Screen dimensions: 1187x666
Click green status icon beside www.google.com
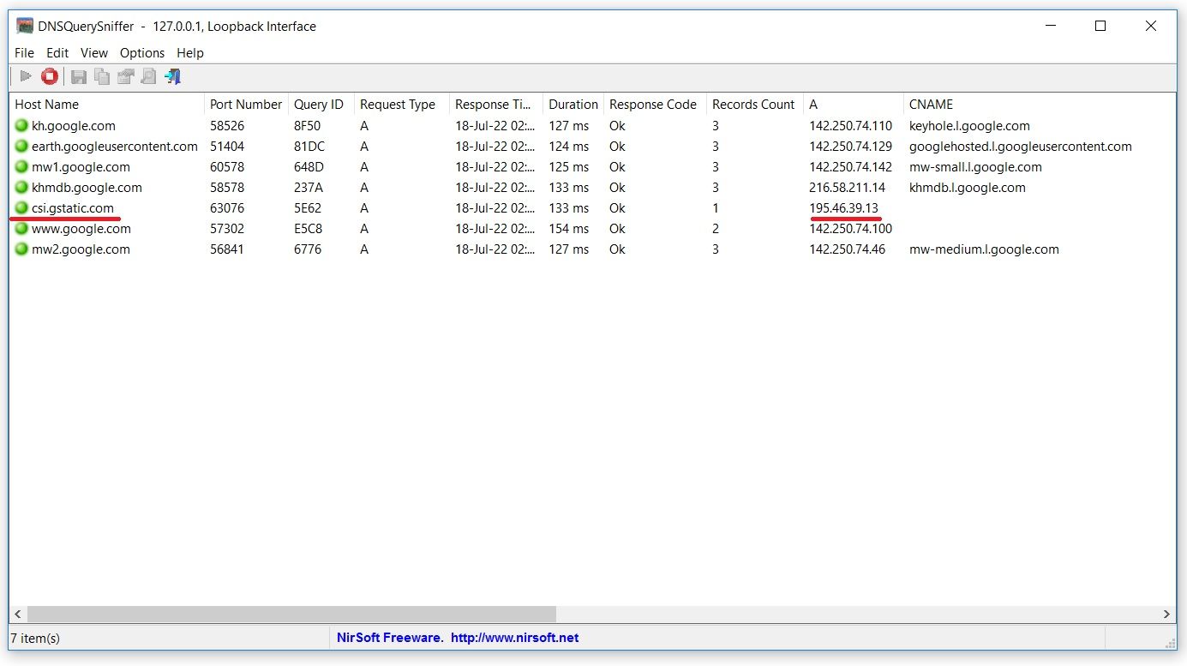(21, 228)
